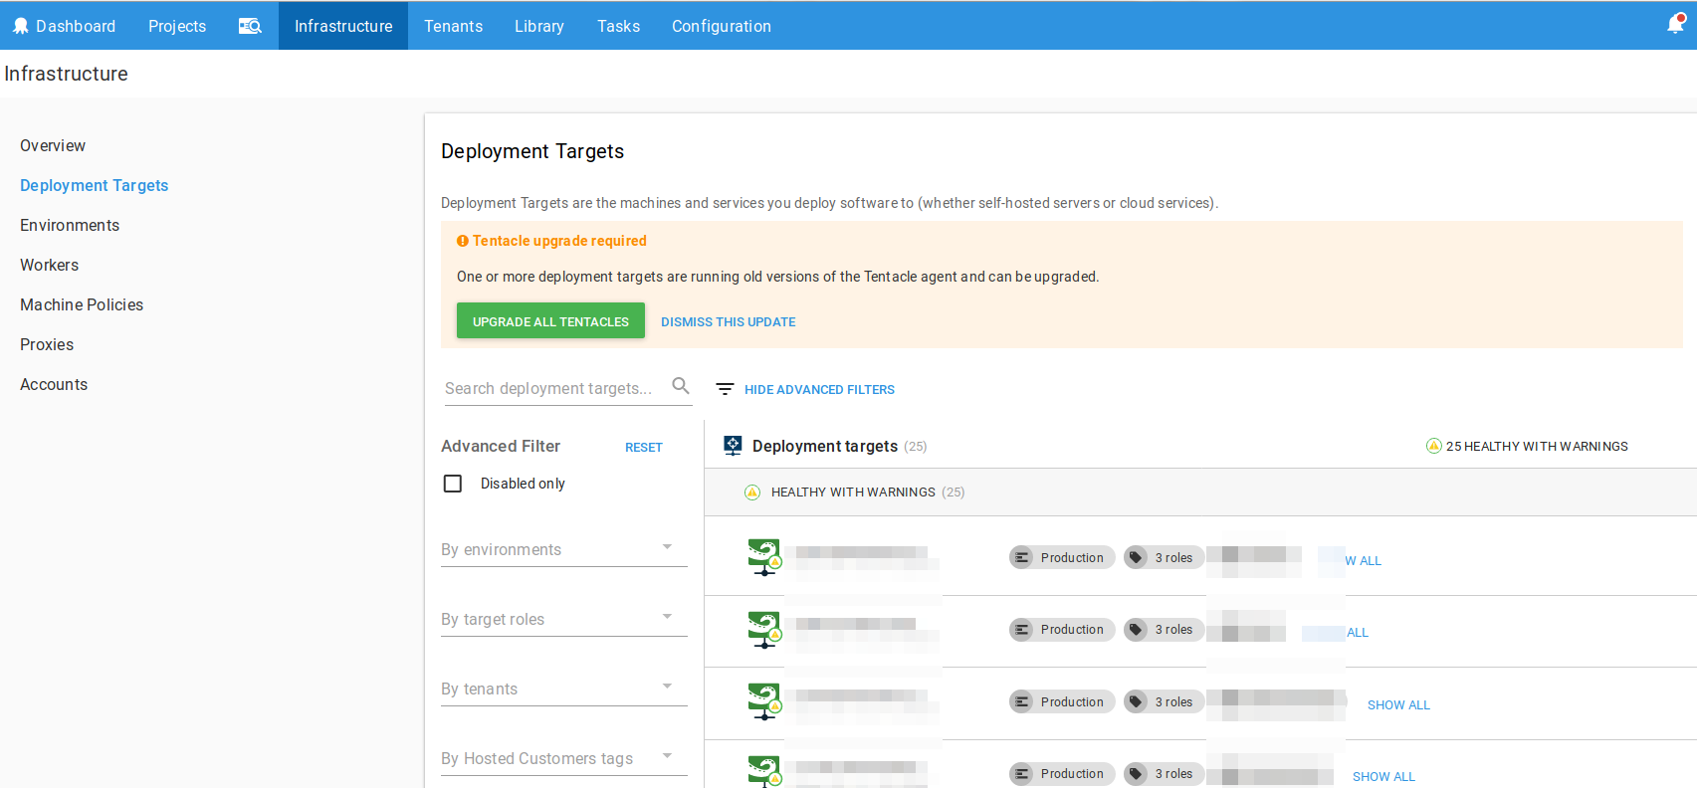Image resolution: width=1697 pixels, height=788 pixels.
Task: Click the first deployment target's tentacle icon
Action: [x=764, y=557]
